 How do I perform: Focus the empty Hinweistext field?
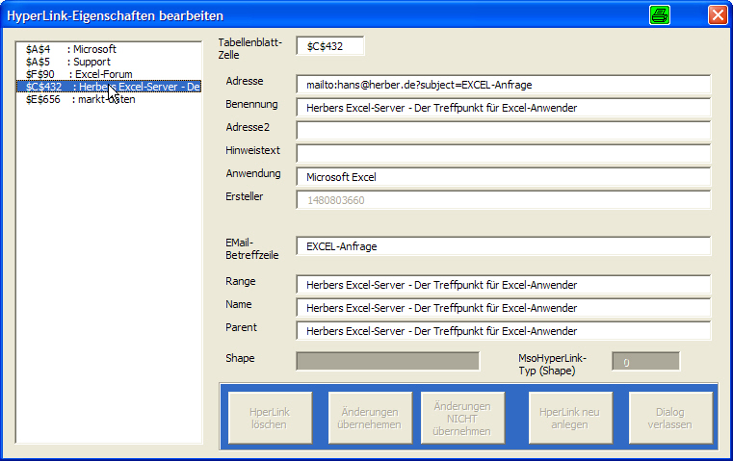click(503, 154)
